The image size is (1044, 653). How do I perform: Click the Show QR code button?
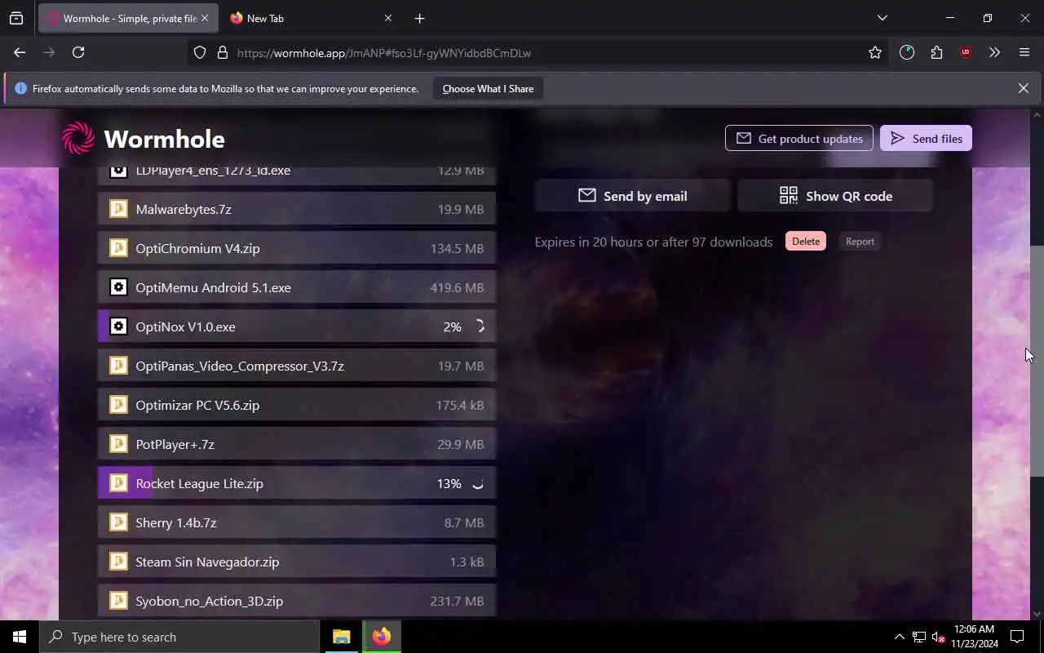835,196
